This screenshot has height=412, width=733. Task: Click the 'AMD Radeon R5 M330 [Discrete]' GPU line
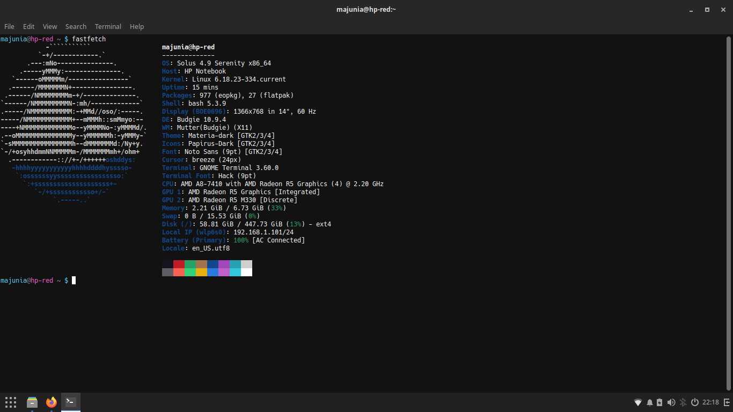[x=243, y=200]
